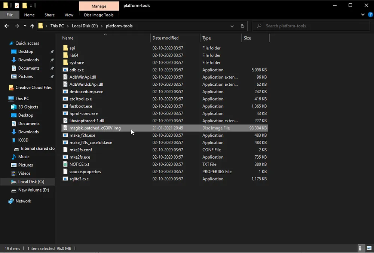Switch to details view layout icon
374x253 pixels.
click(x=361, y=248)
